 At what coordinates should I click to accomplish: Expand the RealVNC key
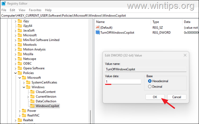pyautogui.click(x=20, y=116)
